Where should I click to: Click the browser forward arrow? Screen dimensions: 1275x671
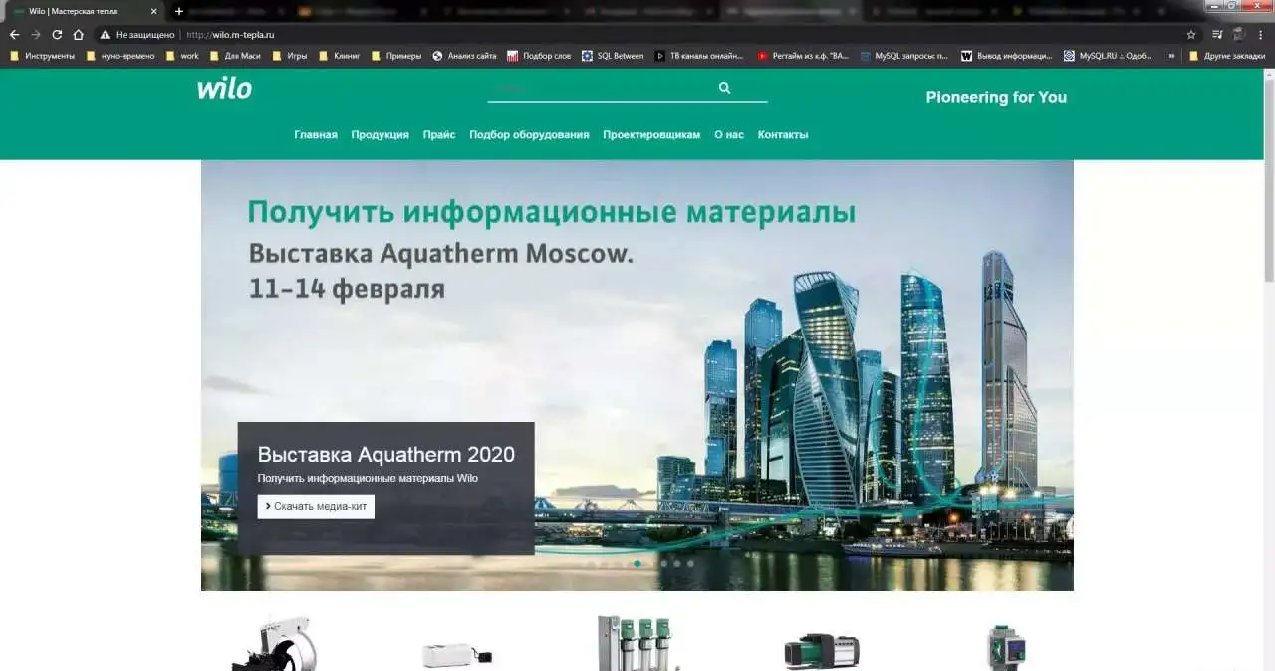click(36, 34)
